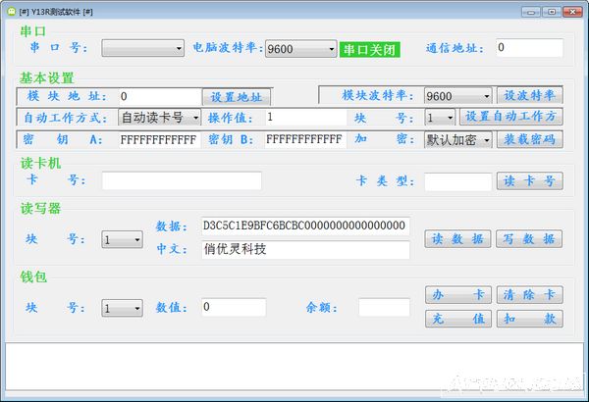Click the 钱包 section title
Viewport: 589px width, 402px height.
(33, 277)
